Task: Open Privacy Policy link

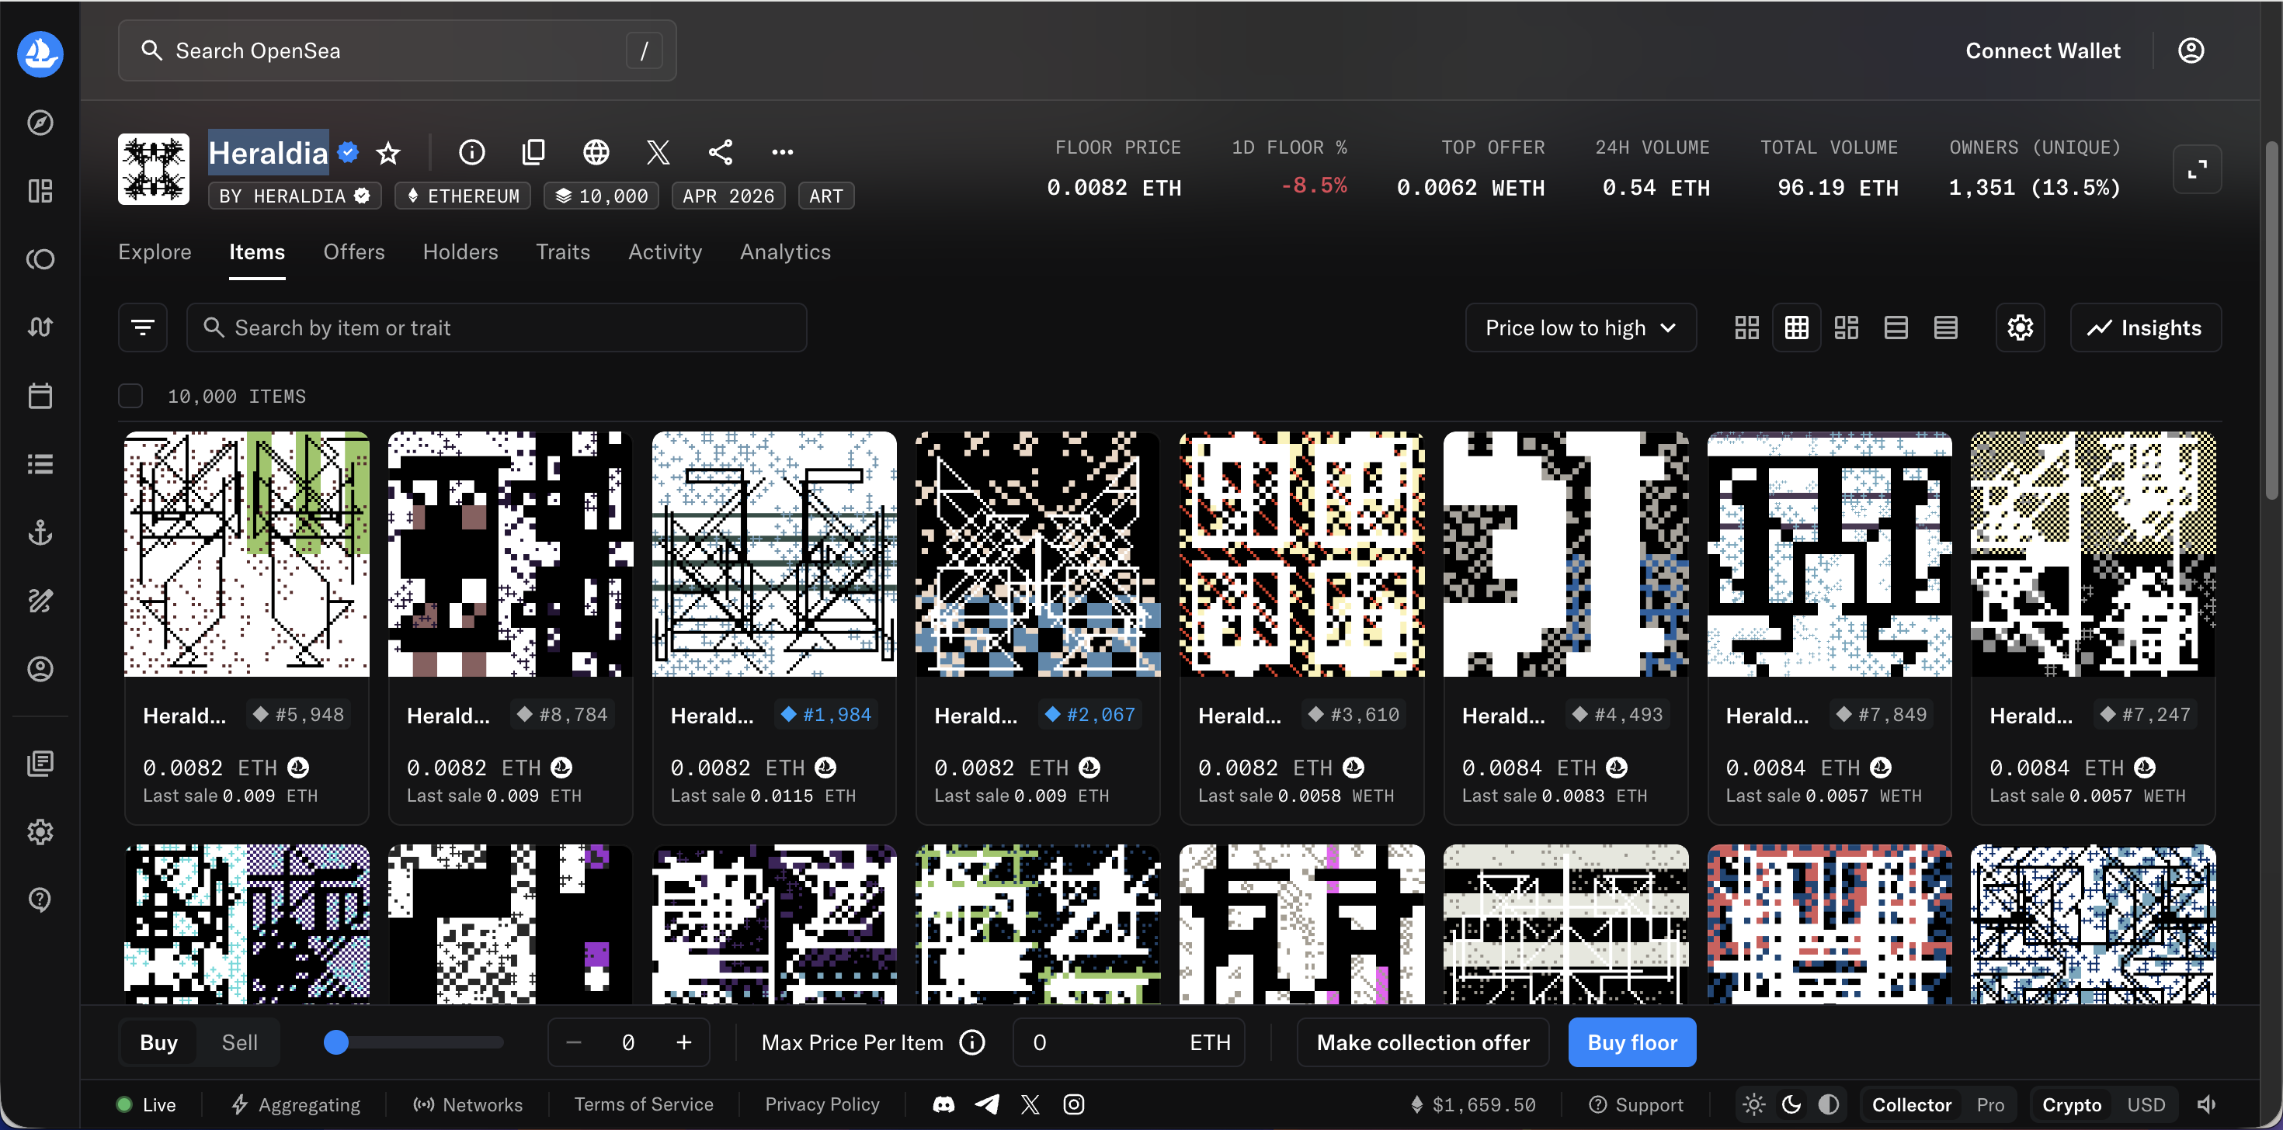Action: [822, 1104]
